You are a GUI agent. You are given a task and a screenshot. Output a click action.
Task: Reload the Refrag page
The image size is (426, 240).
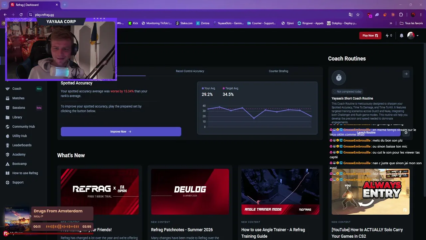coord(21,15)
